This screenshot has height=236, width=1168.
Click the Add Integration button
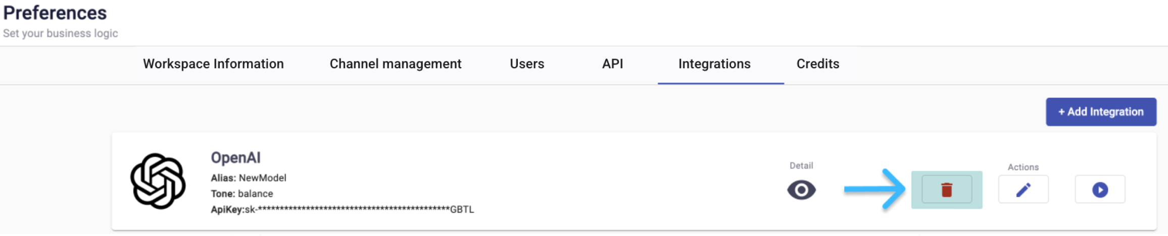click(x=1101, y=112)
